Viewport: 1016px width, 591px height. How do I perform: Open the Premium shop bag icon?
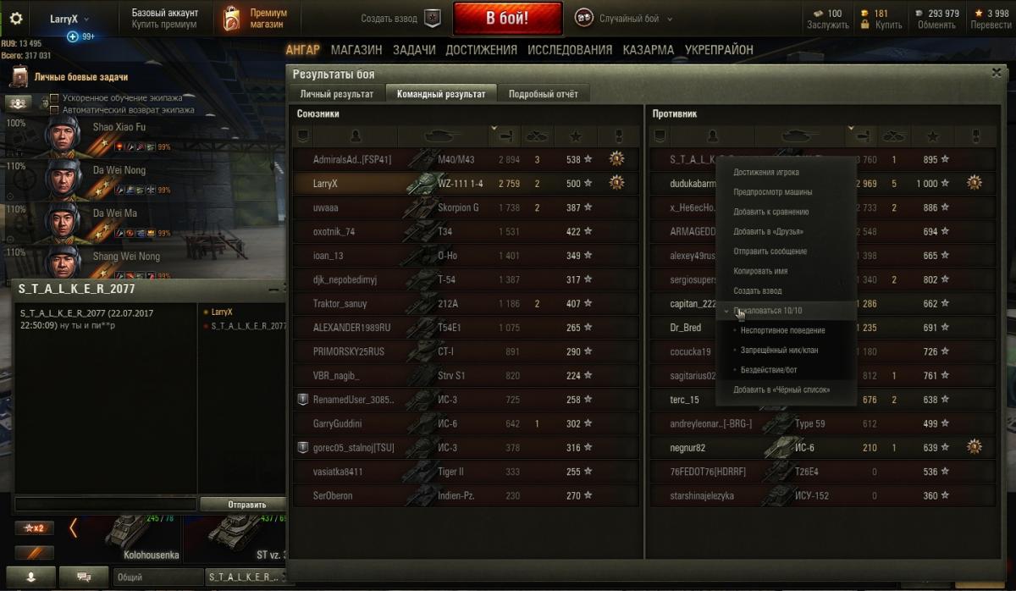231,19
